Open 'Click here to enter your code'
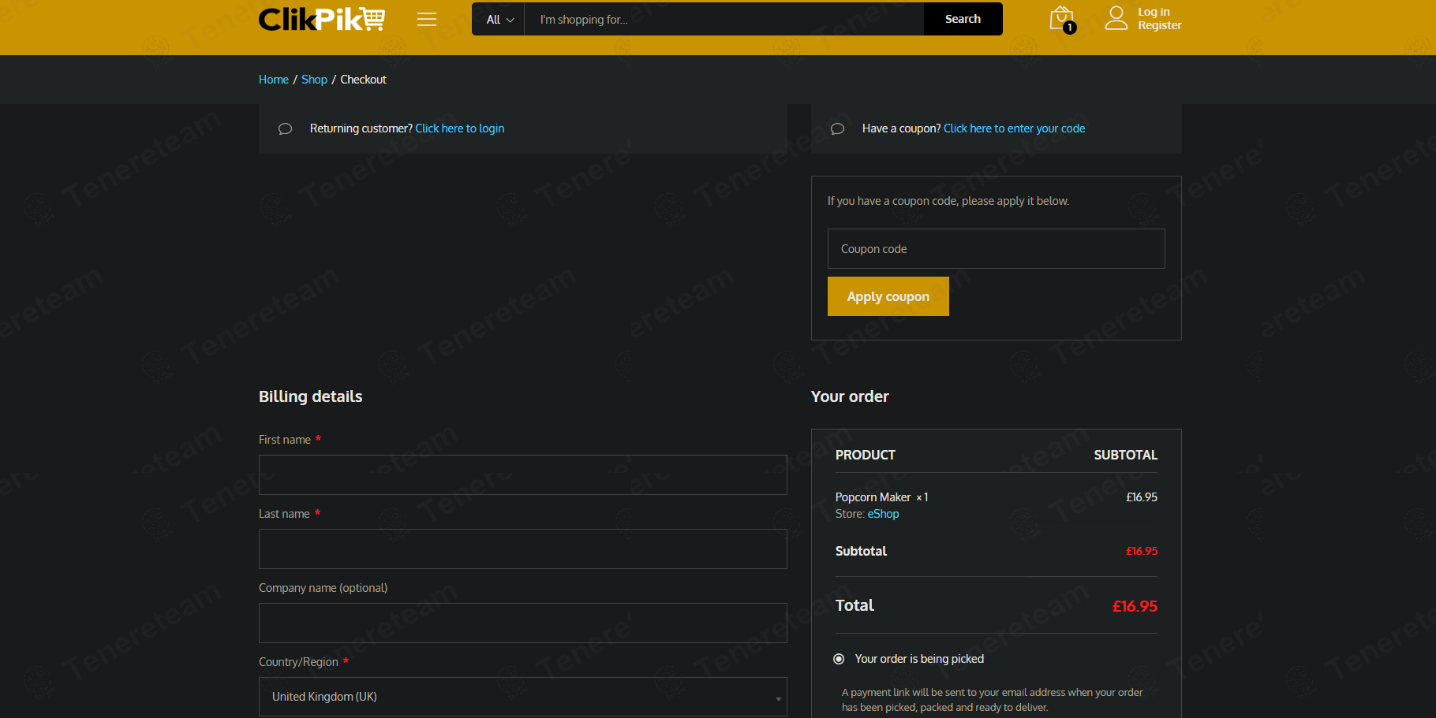Image resolution: width=1436 pixels, height=718 pixels. pyautogui.click(x=1014, y=128)
